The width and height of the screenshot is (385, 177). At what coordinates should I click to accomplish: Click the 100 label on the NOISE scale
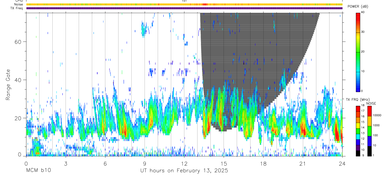[x=375, y=135]
